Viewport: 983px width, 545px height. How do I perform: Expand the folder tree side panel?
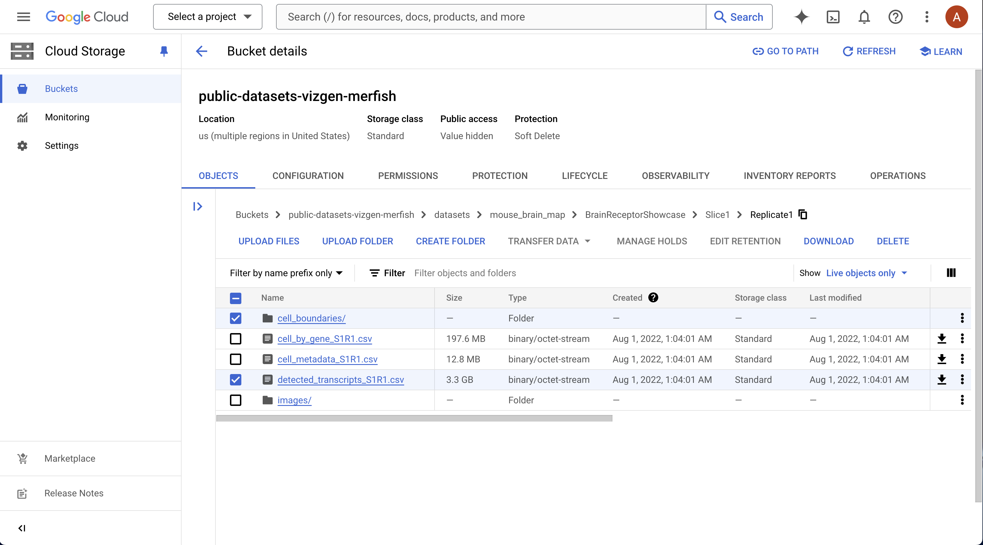197,206
